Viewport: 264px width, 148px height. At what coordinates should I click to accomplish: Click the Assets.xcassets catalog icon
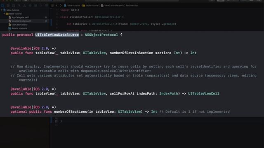pos(9,28)
